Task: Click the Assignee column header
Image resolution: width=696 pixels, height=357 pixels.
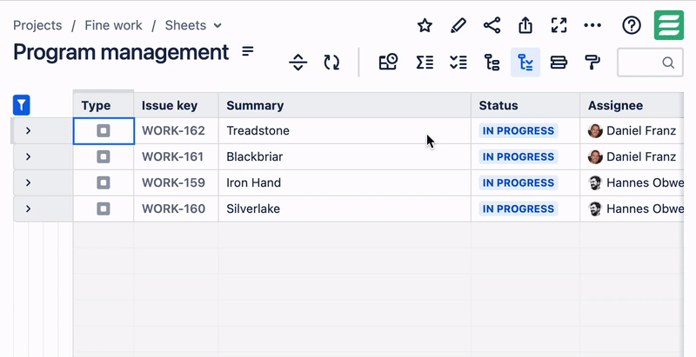Action: tap(632, 105)
